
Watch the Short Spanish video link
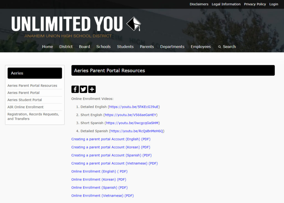pyautogui.click(x=132, y=123)
